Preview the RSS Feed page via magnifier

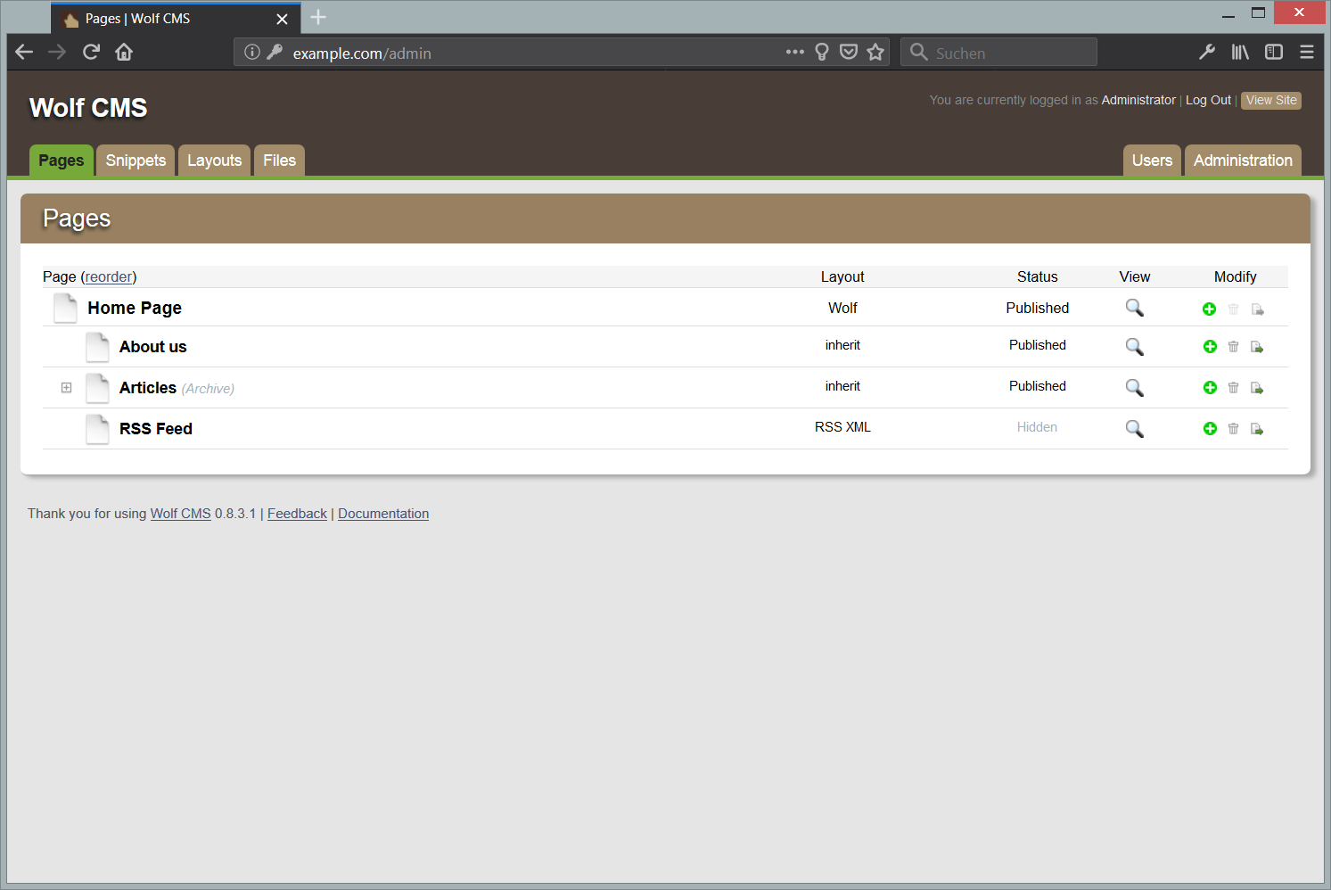(1134, 429)
